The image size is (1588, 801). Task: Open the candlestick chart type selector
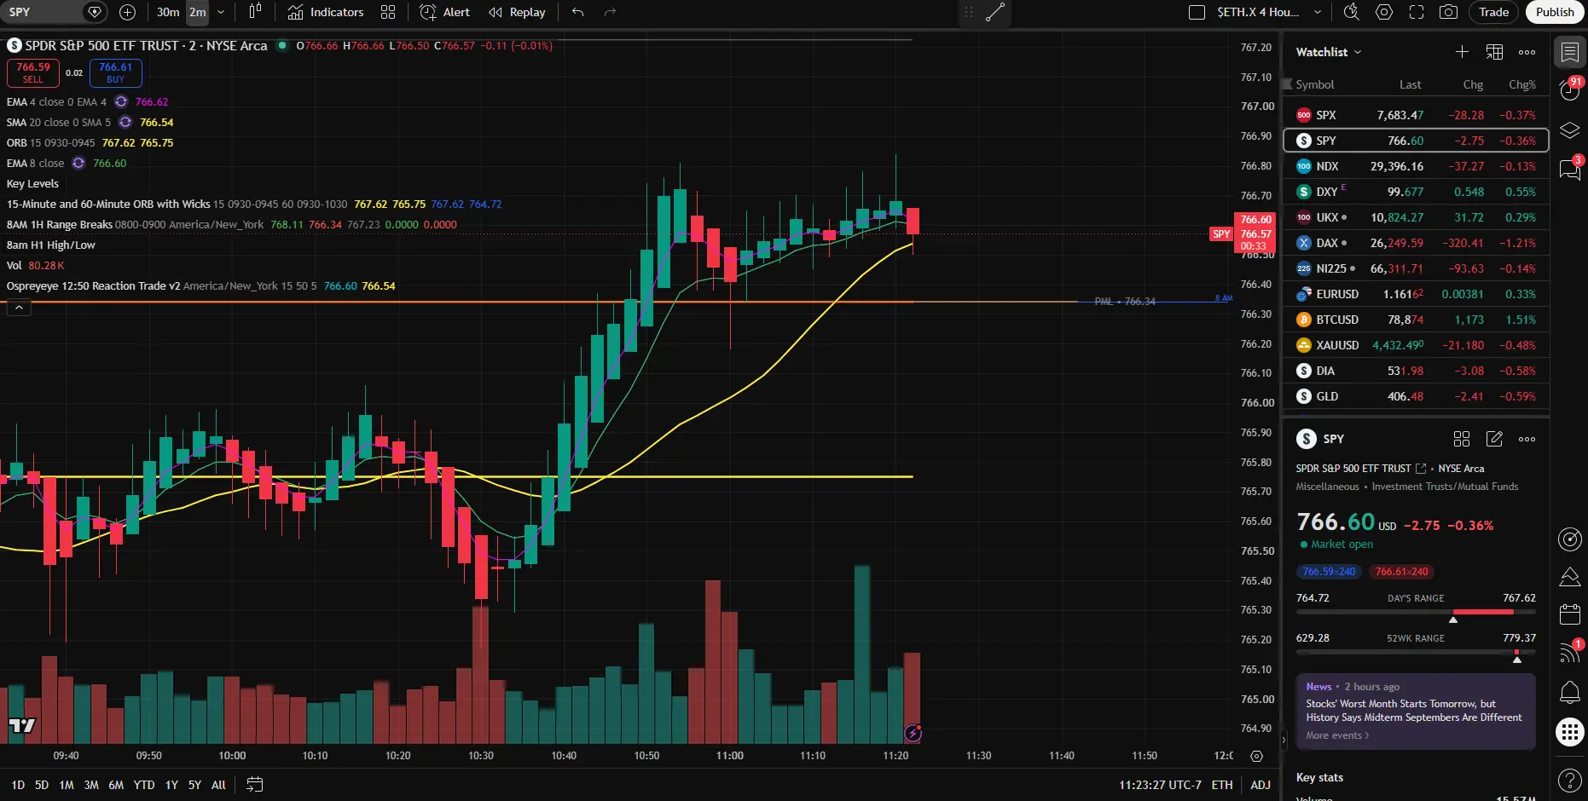point(255,12)
